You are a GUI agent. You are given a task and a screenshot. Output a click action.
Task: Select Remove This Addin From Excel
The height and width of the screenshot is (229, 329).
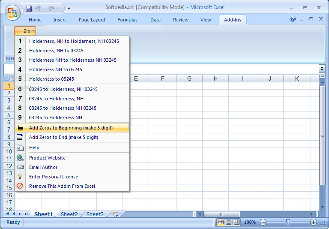click(72, 187)
